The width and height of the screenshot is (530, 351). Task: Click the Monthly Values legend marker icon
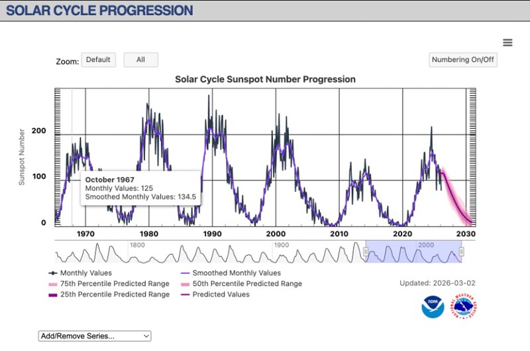52,273
